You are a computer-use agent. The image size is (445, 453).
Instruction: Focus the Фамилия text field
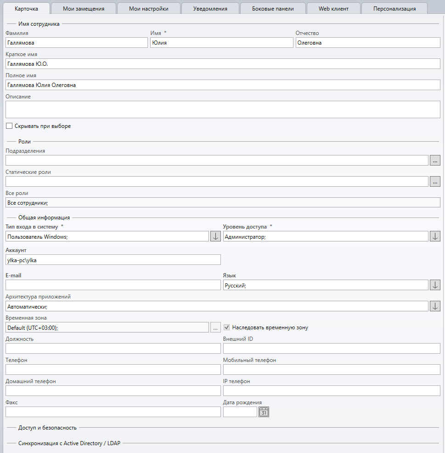click(x=76, y=43)
